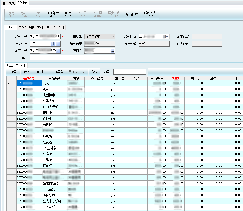This screenshot has width=243, height=211.
Task: Select the 领出材料明细 tab
Action: coord(16,66)
